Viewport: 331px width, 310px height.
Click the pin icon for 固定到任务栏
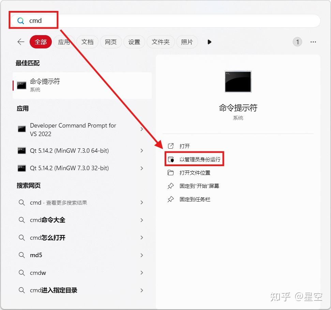click(x=170, y=200)
